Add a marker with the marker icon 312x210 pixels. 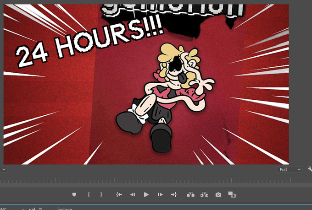[x=74, y=194]
